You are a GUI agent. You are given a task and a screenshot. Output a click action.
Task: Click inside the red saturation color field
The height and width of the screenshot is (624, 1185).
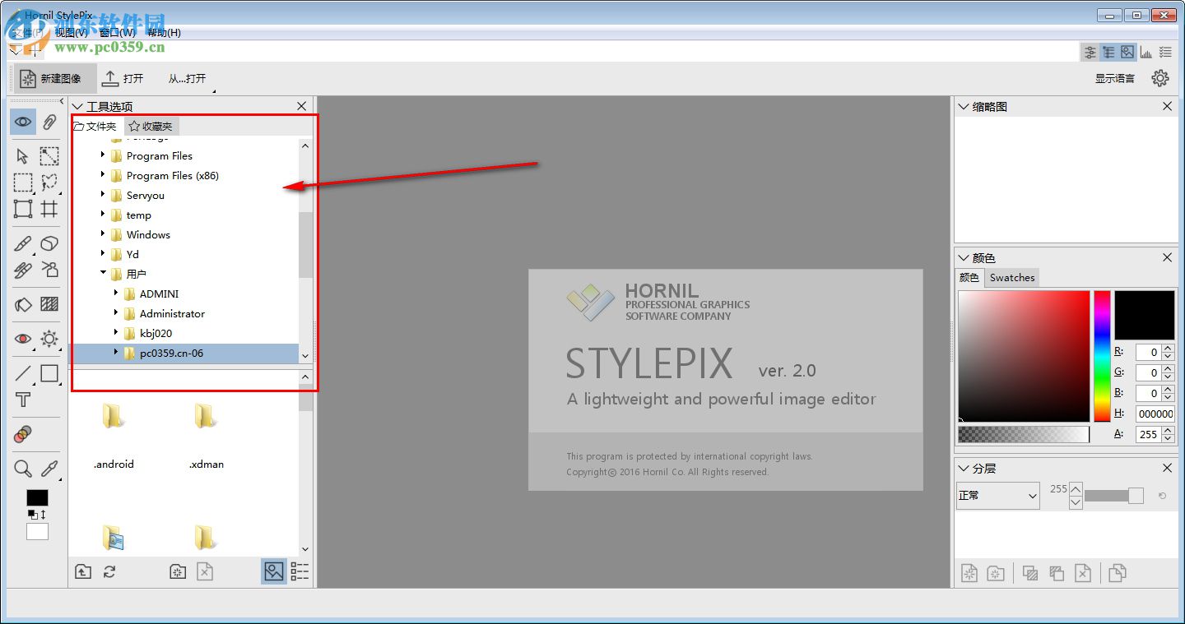(x=1024, y=356)
